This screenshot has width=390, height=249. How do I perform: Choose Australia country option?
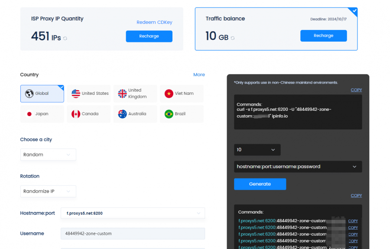pos(135,114)
